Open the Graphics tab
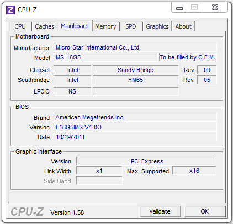This screenshot has height=224, width=233. [x=157, y=26]
